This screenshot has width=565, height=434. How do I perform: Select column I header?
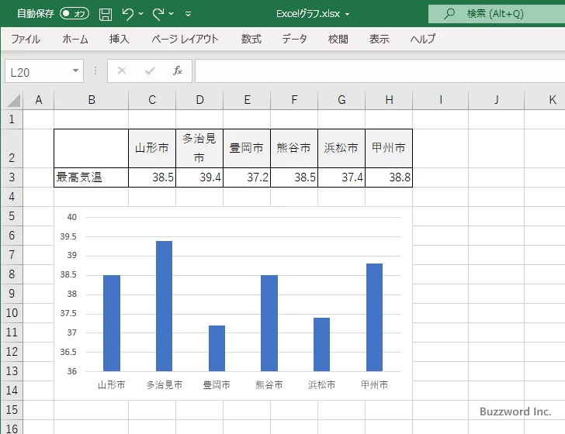[x=440, y=100]
